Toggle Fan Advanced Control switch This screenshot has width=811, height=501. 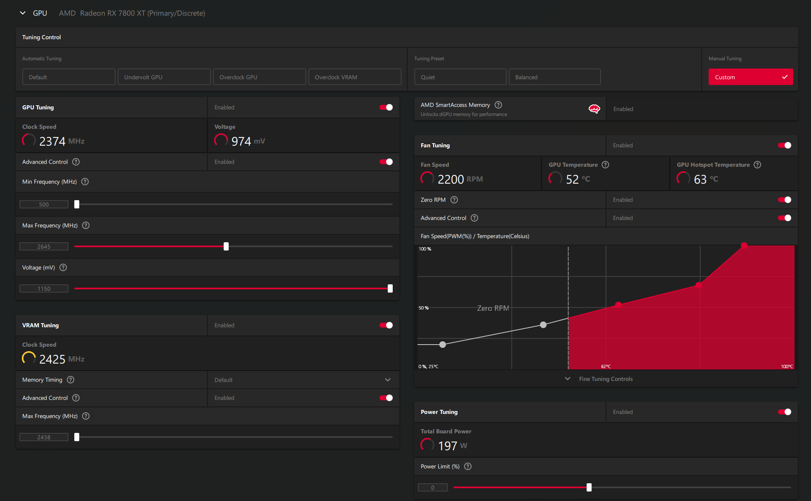pyautogui.click(x=785, y=218)
